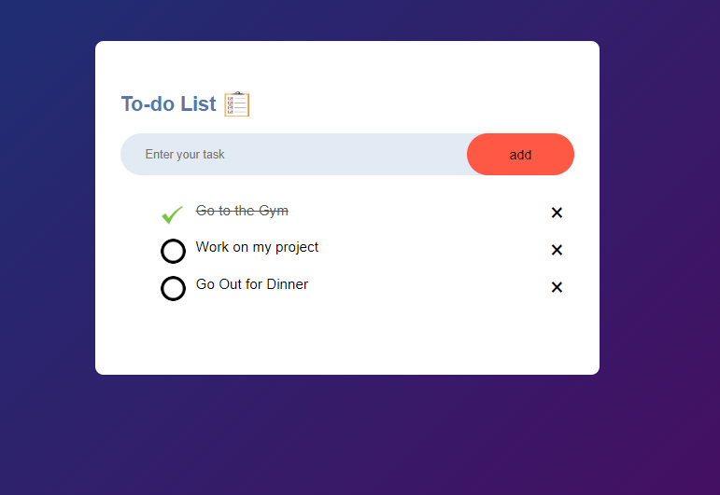Viewport: 720px width, 495px height.
Task: Click the clipboard icon beside To-do List
Action: pyautogui.click(x=237, y=104)
